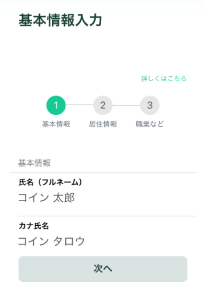This screenshot has width=202, height=303.
Task: Jump to the step 3 circle
Action: 150,105
